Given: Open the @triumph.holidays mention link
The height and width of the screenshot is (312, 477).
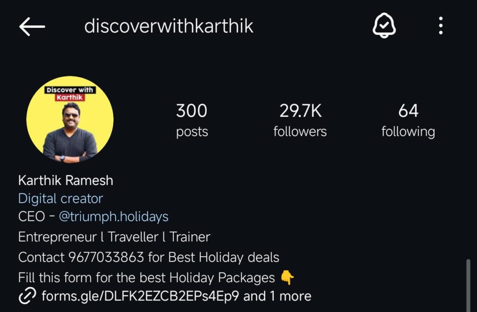Looking at the screenshot, I should click(x=114, y=217).
